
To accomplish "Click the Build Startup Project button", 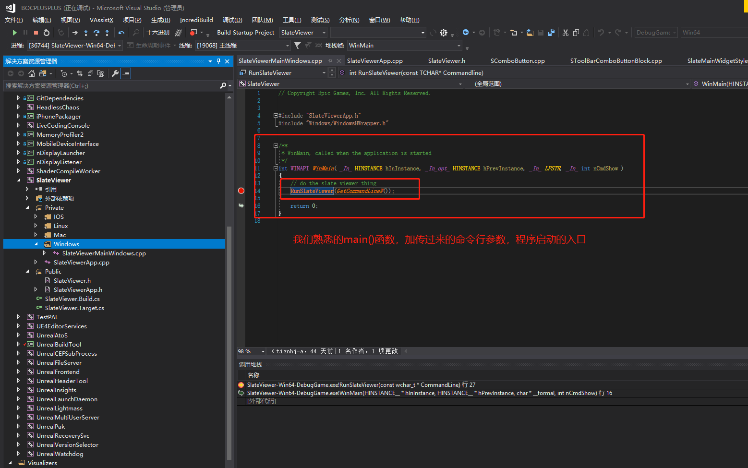I will [x=246, y=32].
